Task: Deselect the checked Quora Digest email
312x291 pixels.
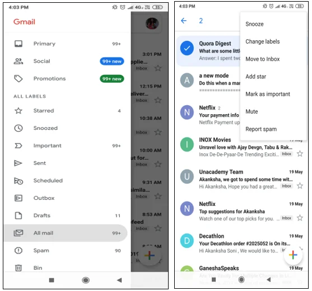Action: 187,48
